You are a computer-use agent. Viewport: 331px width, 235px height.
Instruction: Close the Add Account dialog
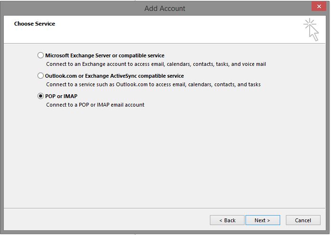click(x=318, y=7)
